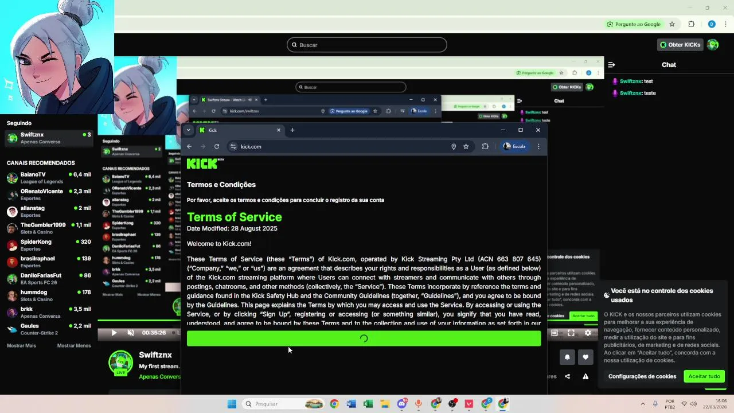Open three-dot menu in Kick popup window

538,146
